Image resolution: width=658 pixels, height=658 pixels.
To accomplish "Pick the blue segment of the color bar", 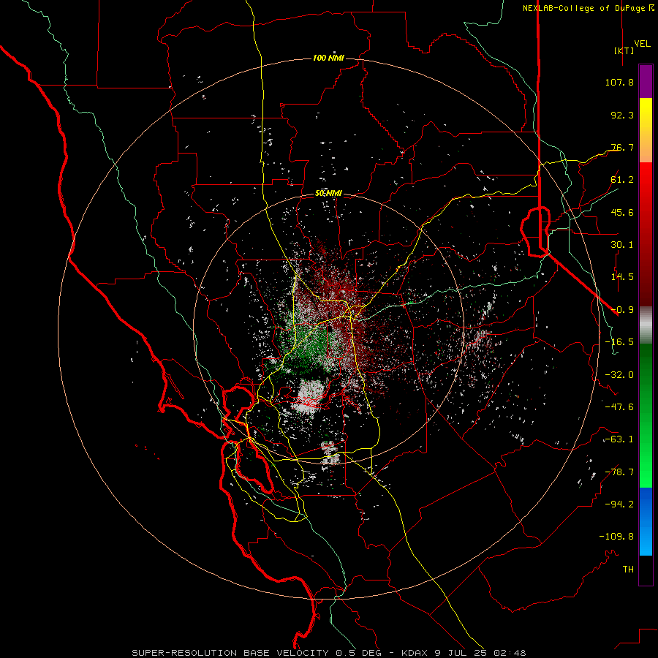I will point(646,521).
